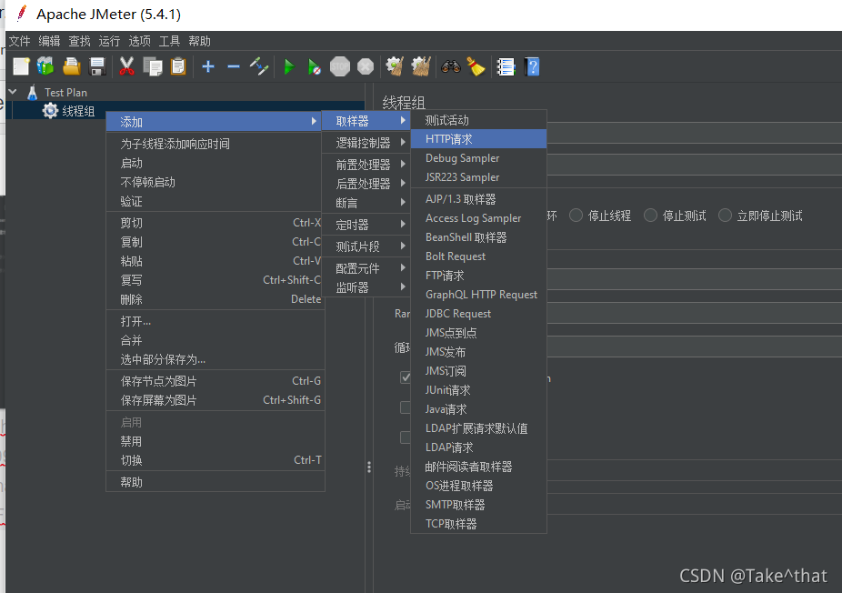
Task: Click the Shutdown round X icon
Action: coord(366,66)
